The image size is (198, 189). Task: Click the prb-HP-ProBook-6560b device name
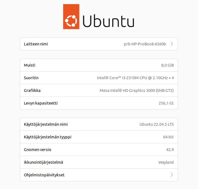[x=145, y=44]
